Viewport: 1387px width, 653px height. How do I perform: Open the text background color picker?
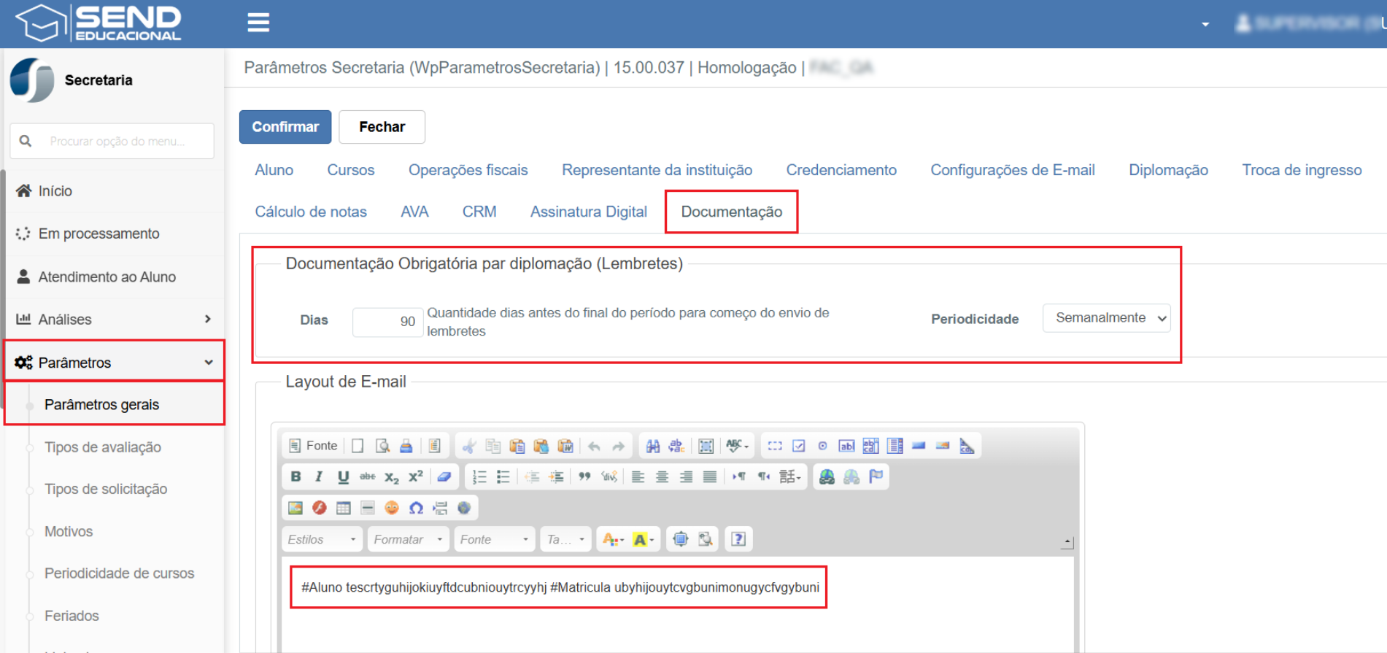click(644, 539)
